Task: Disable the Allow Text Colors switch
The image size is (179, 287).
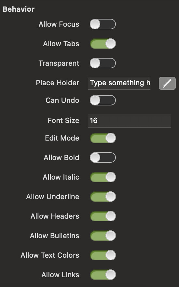Action: click(x=103, y=255)
